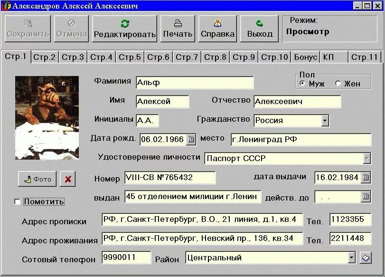Switch to the Стр.10 tab
385x277 pixels.
tap(274, 57)
